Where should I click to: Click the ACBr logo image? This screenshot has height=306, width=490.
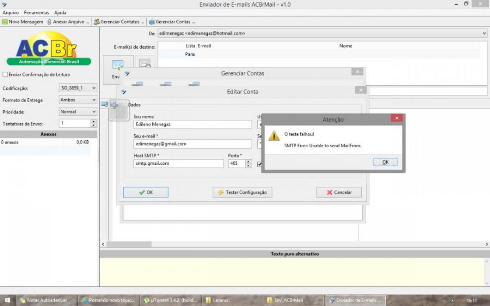pos(49,48)
